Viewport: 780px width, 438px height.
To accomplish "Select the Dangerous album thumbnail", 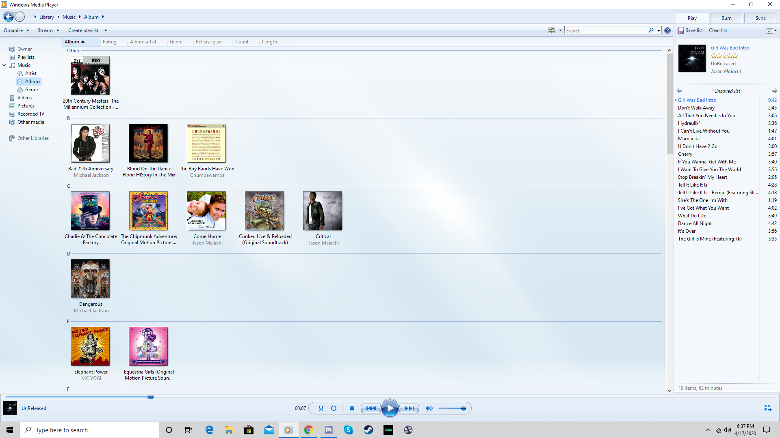I will [90, 279].
